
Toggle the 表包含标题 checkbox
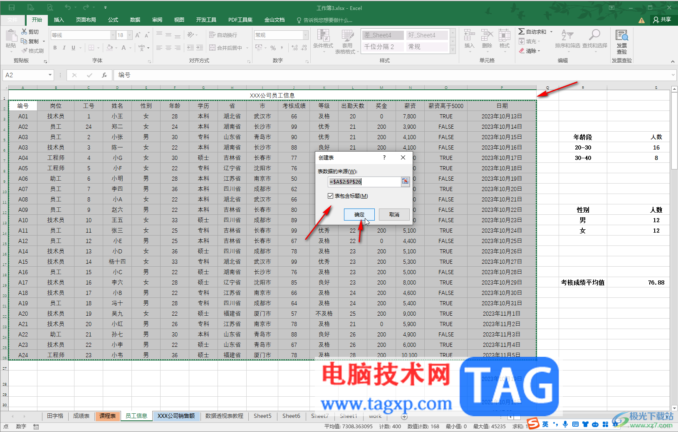(330, 196)
